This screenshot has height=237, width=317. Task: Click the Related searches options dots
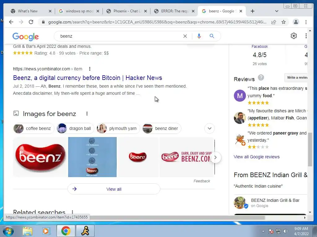(72, 212)
